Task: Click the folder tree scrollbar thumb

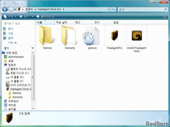Action: click(33, 78)
